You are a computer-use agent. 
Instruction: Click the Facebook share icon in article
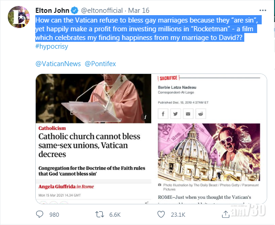coord(163,113)
